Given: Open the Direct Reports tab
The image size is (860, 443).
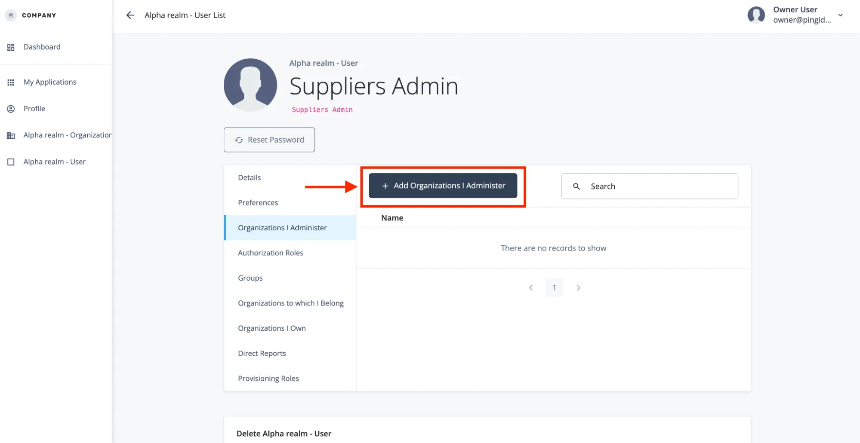Looking at the screenshot, I should [290, 353].
